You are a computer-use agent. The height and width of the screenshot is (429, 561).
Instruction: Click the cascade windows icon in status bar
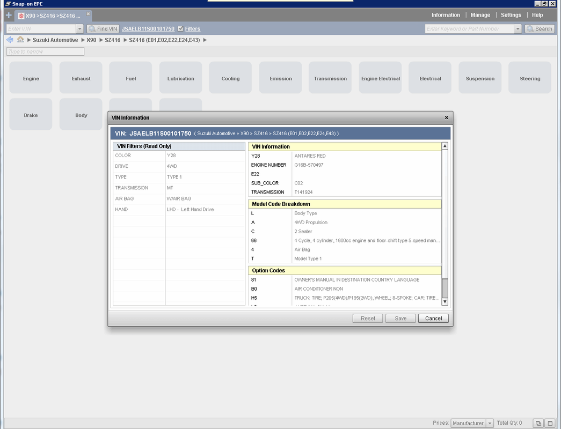click(538, 423)
